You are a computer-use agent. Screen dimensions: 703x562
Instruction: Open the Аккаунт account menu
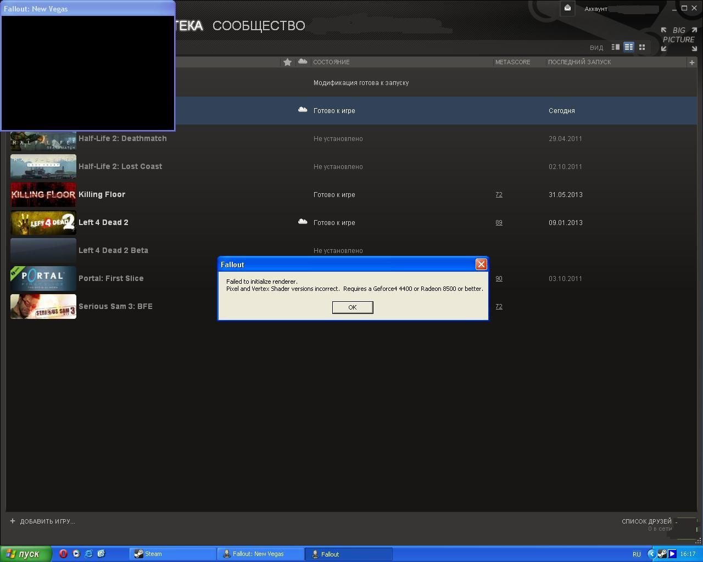coord(596,9)
